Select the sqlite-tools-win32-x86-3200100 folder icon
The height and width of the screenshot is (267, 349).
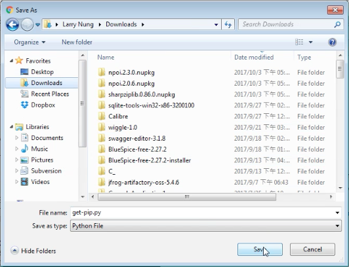(102, 105)
